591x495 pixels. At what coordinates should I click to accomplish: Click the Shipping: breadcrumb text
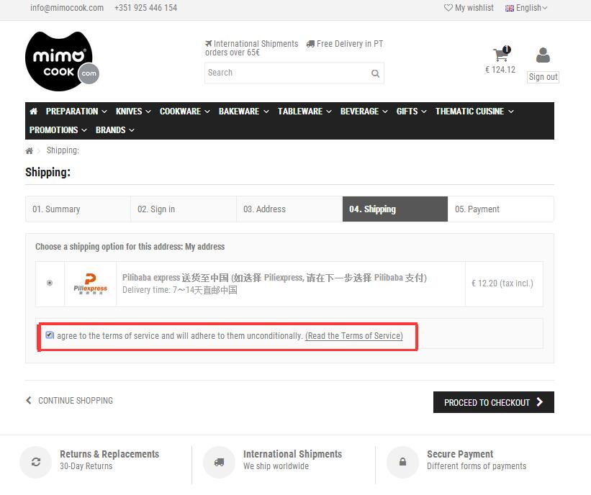[63, 150]
